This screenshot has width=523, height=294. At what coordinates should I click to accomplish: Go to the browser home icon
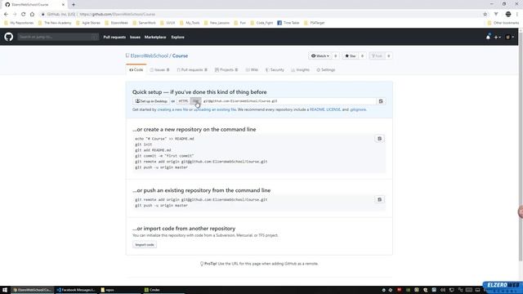tap(32, 14)
